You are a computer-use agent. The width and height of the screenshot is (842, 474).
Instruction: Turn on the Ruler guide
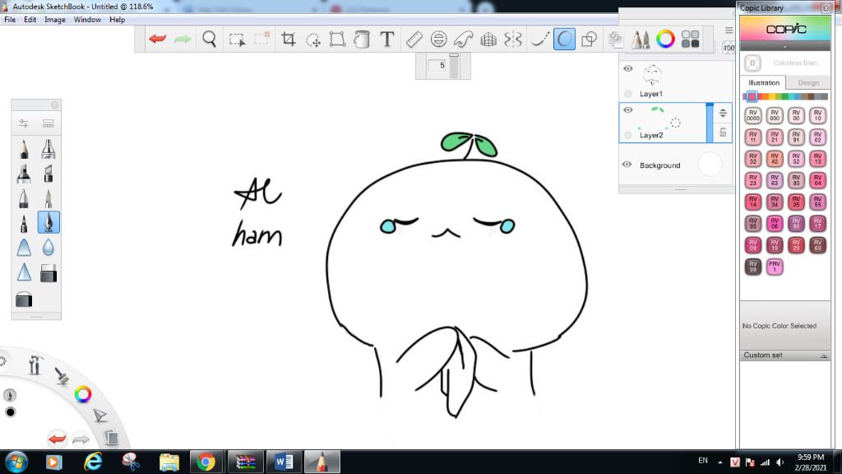coord(414,39)
